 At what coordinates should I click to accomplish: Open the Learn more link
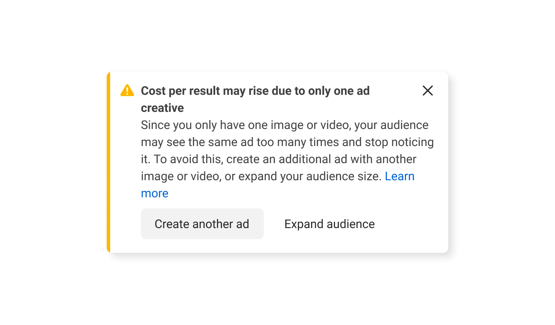click(x=400, y=176)
